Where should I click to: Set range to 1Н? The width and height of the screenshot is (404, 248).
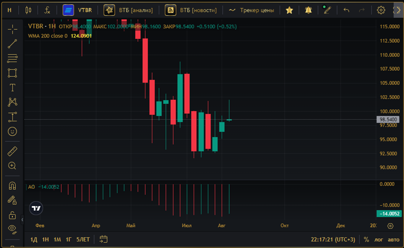coord(45,239)
